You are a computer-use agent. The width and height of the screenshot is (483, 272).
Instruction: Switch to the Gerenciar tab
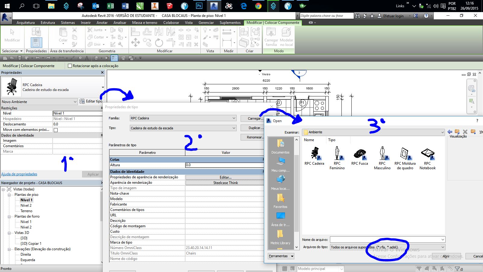[x=206, y=23]
